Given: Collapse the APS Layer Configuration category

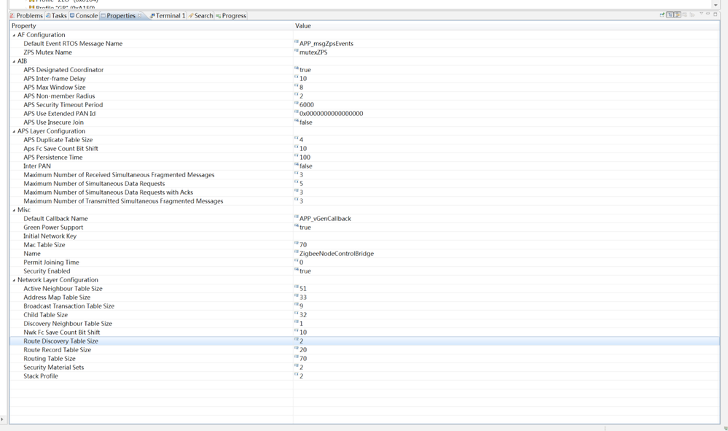Looking at the screenshot, I should [13, 131].
